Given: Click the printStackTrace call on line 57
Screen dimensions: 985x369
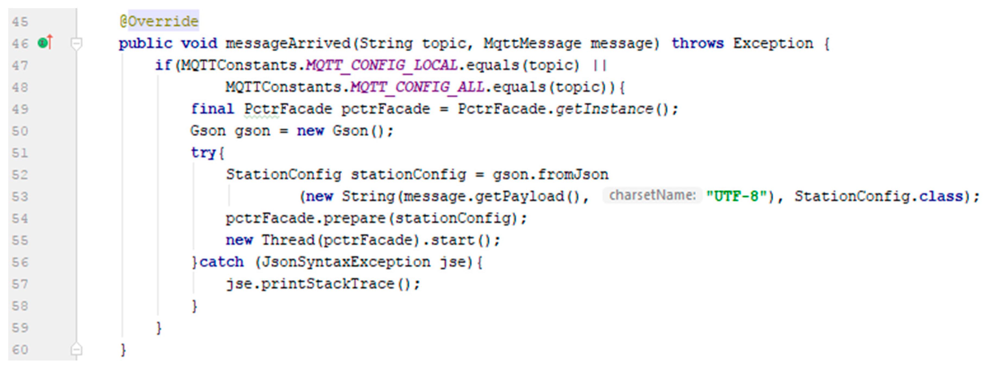Looking at the screenshot, I should click(327, 284).
